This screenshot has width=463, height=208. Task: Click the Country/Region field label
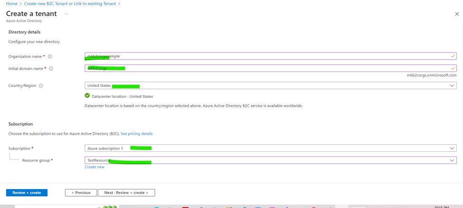coord(22,86)
